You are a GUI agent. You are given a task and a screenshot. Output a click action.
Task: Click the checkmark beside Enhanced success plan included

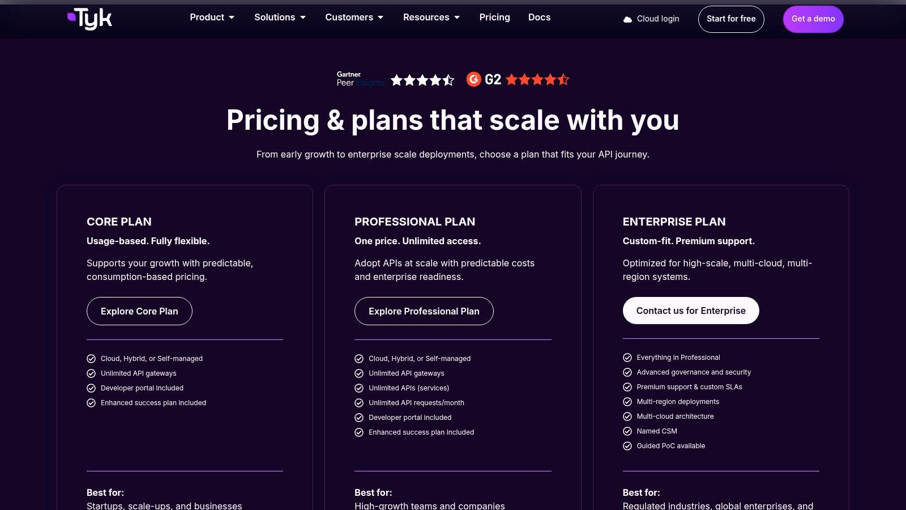pos(91,403)
